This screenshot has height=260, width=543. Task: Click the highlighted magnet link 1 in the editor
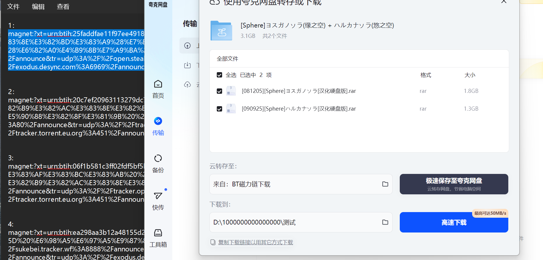coord(76,50)
